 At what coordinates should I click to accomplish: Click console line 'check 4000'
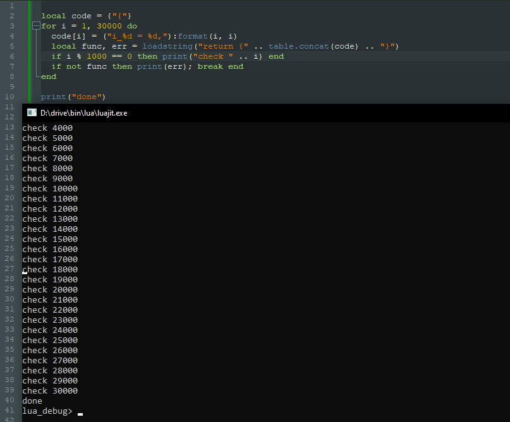click(x=47, y=128)
